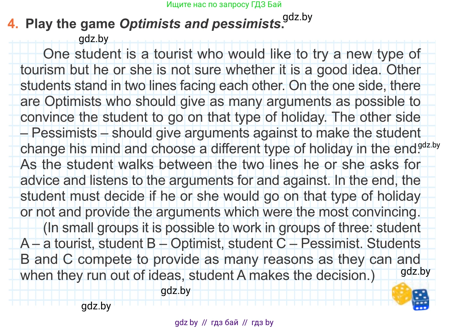Click the word "Pessimists" after the dash
Screen dimensions: 449x328
coord(64,133)
